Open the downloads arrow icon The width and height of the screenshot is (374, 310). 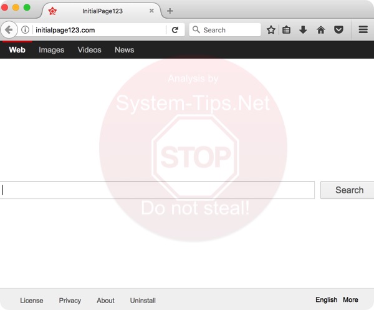pos(303,30)
